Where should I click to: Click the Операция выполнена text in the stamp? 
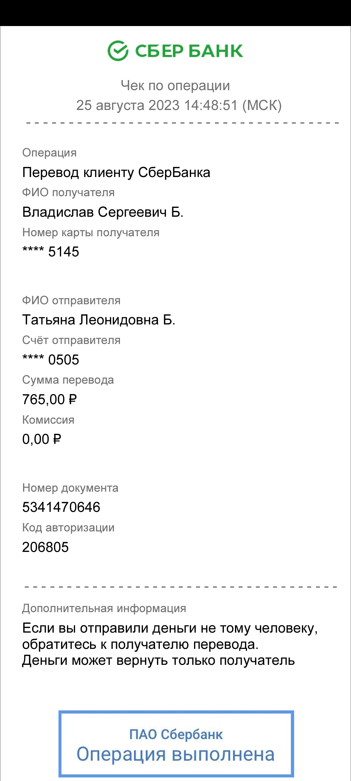pyautogui.click(x=175, y=754)
